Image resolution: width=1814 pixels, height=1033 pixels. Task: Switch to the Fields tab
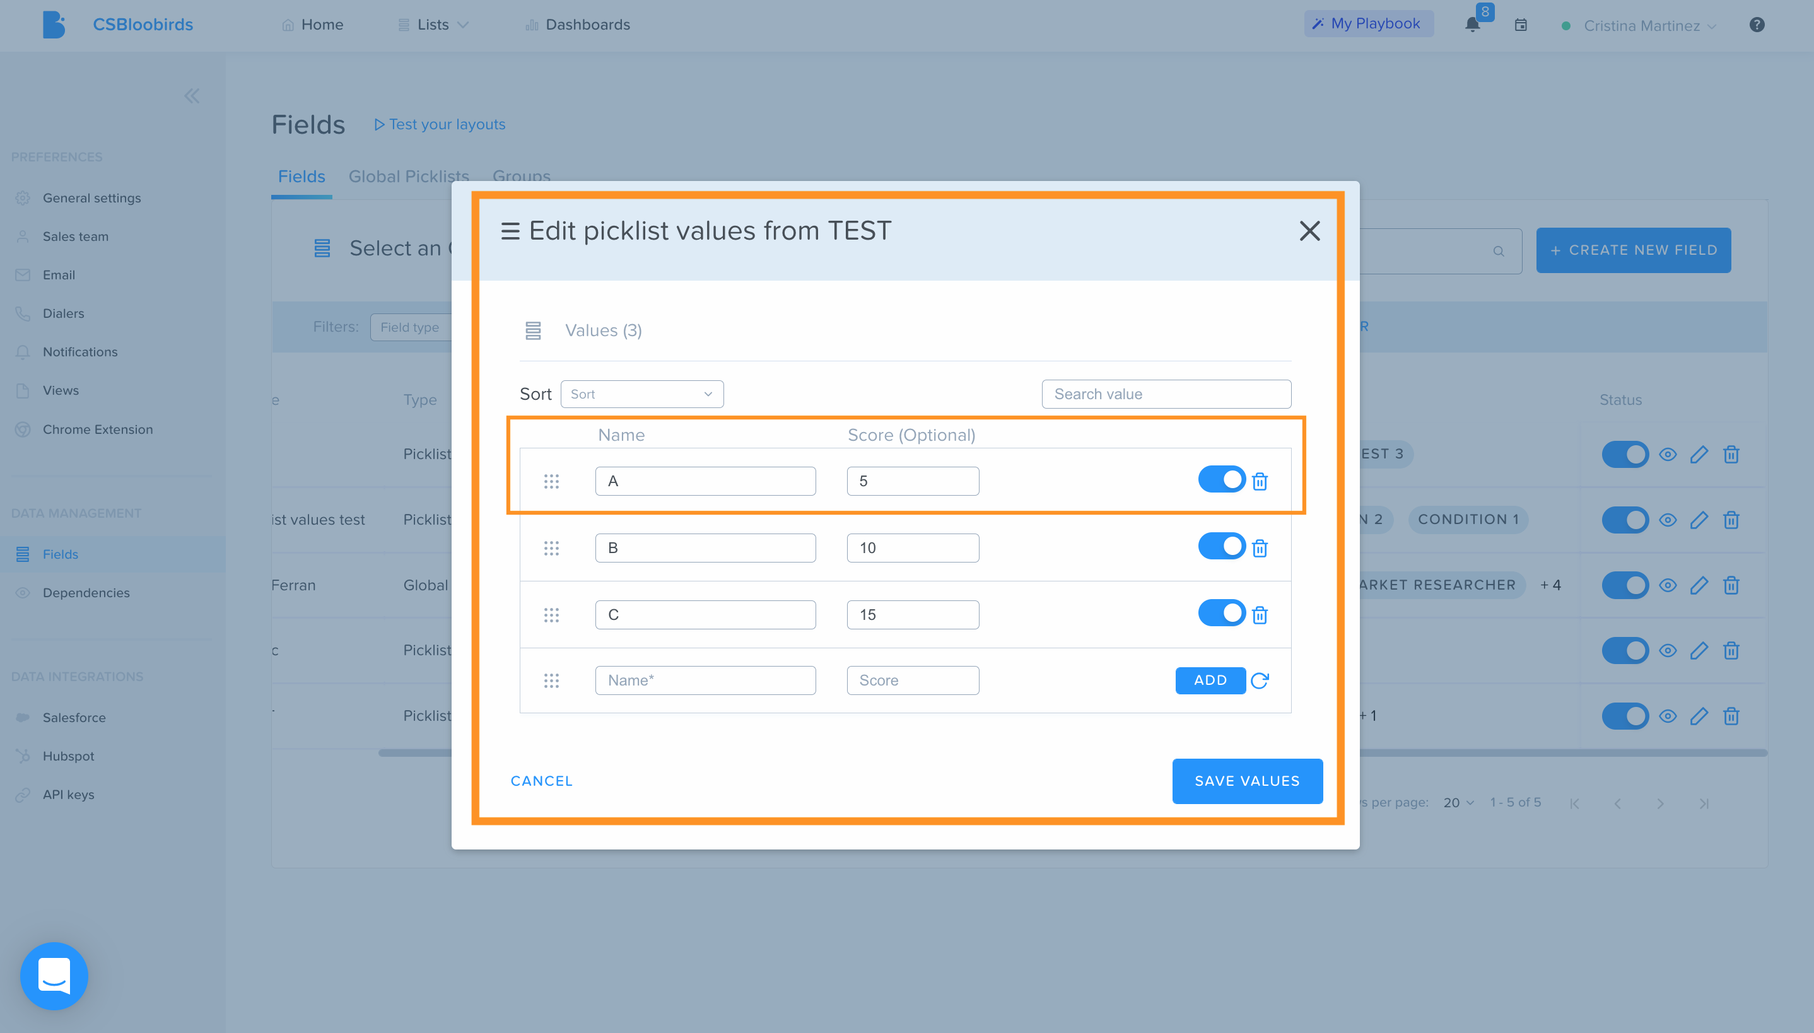tap(301, 177)
